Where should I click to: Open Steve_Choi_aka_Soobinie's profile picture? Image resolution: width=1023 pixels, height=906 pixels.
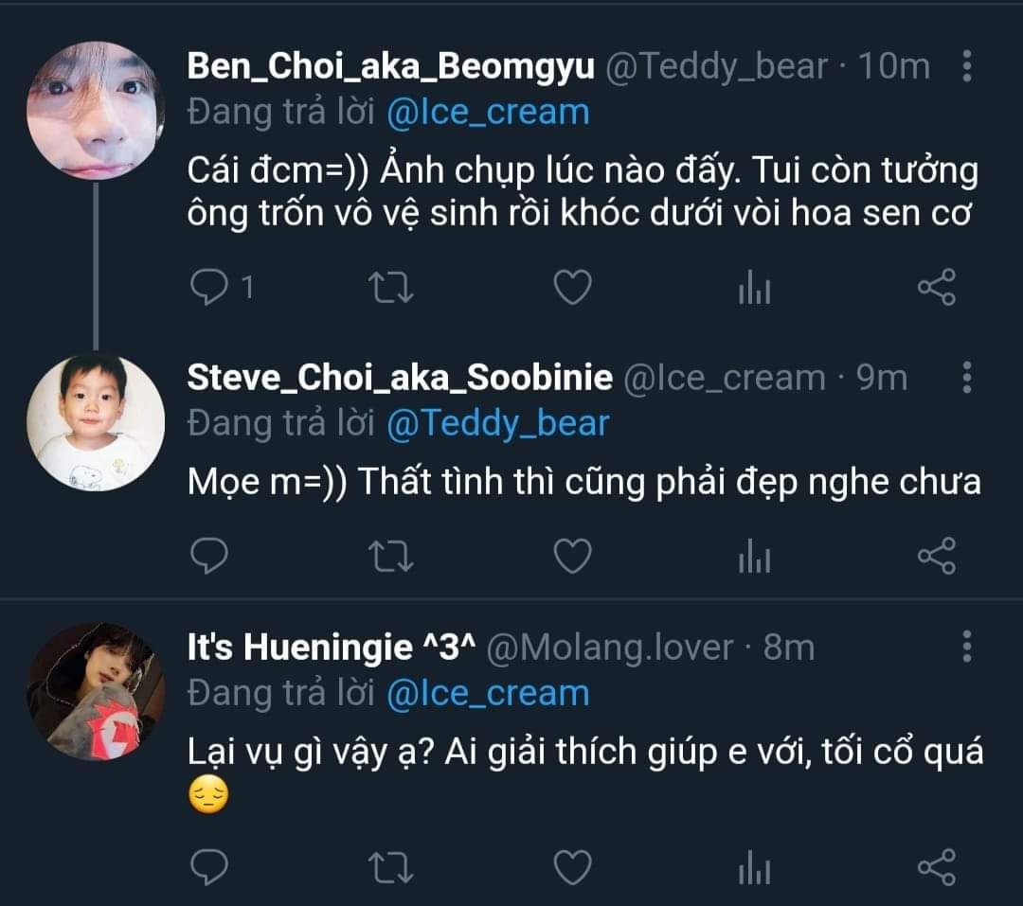click(x=96, y=421)
